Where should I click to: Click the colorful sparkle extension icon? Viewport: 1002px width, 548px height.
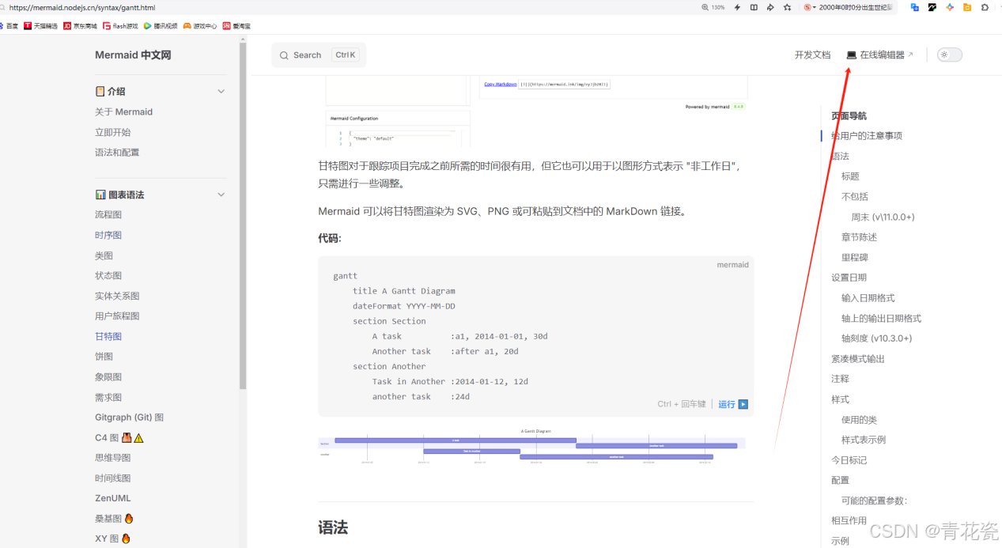click(950, 7)
